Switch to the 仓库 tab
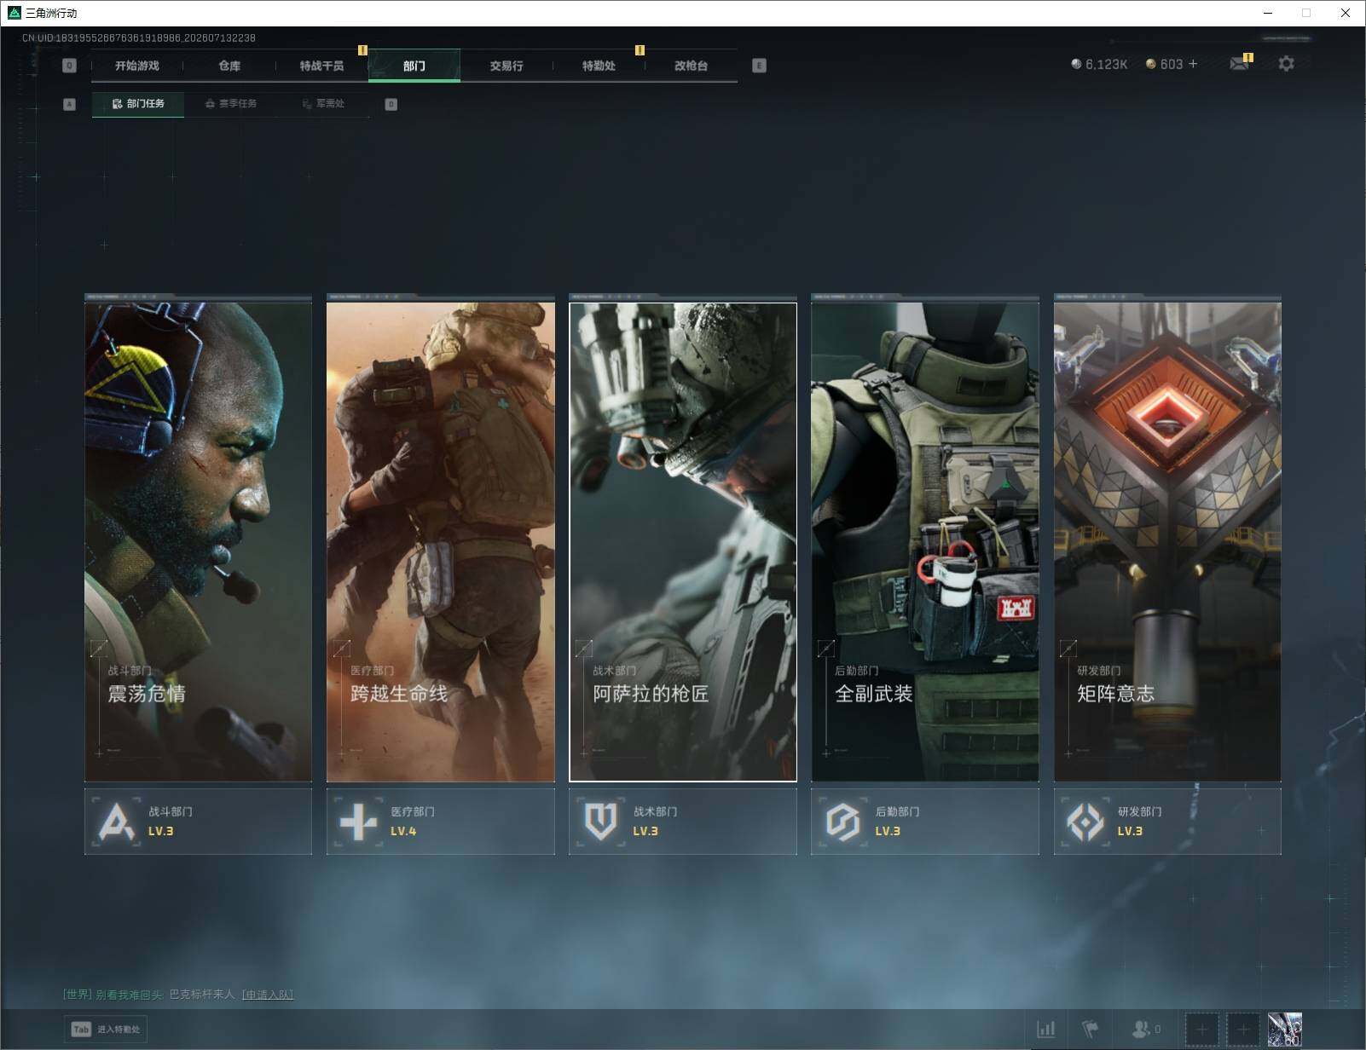1366x1050 pixels. 229,66
